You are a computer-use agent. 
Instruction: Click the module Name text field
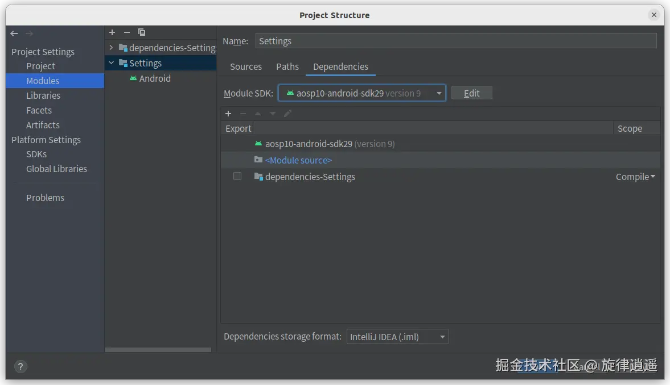[x=455, y=41]
